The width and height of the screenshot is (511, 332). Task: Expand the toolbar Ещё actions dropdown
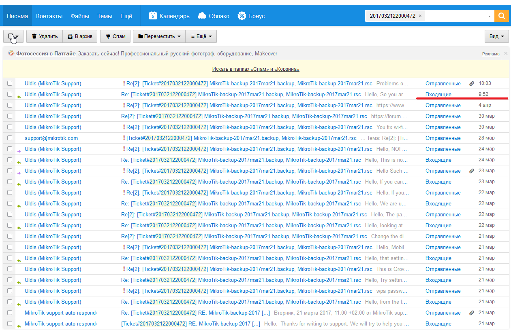201,36
